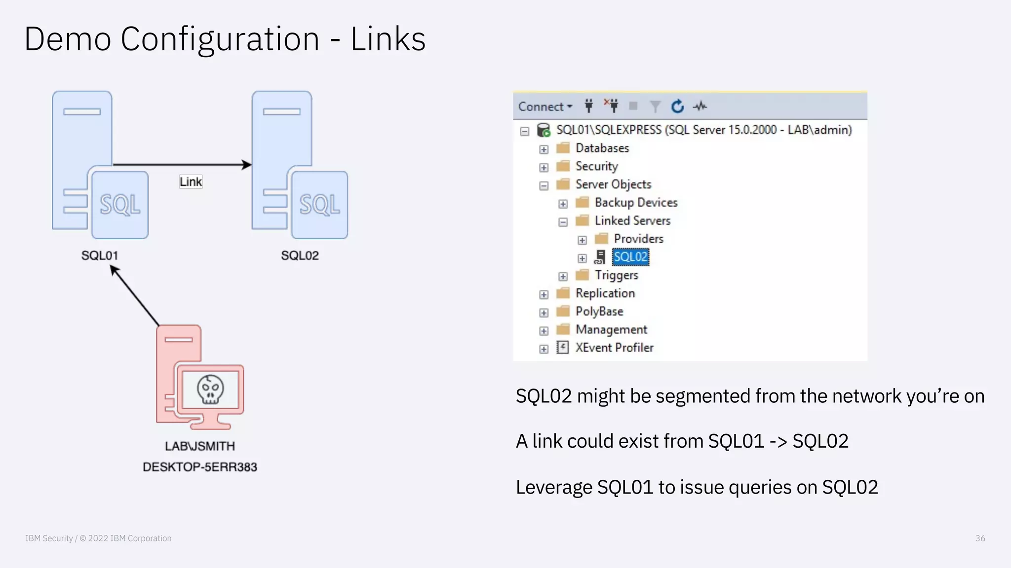Click the XEvent Profiler icon
1011x568 pixels.
coord(563,348)
